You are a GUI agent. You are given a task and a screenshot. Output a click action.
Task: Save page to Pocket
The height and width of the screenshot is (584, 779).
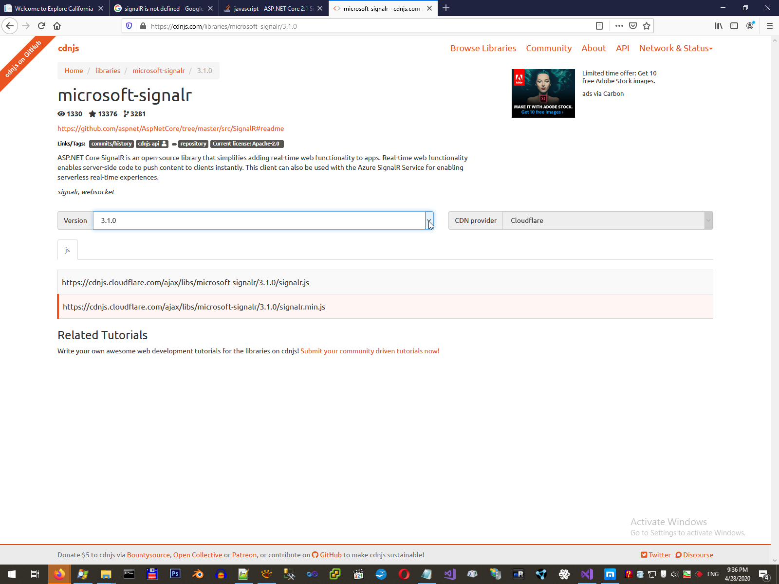[632, 26]
